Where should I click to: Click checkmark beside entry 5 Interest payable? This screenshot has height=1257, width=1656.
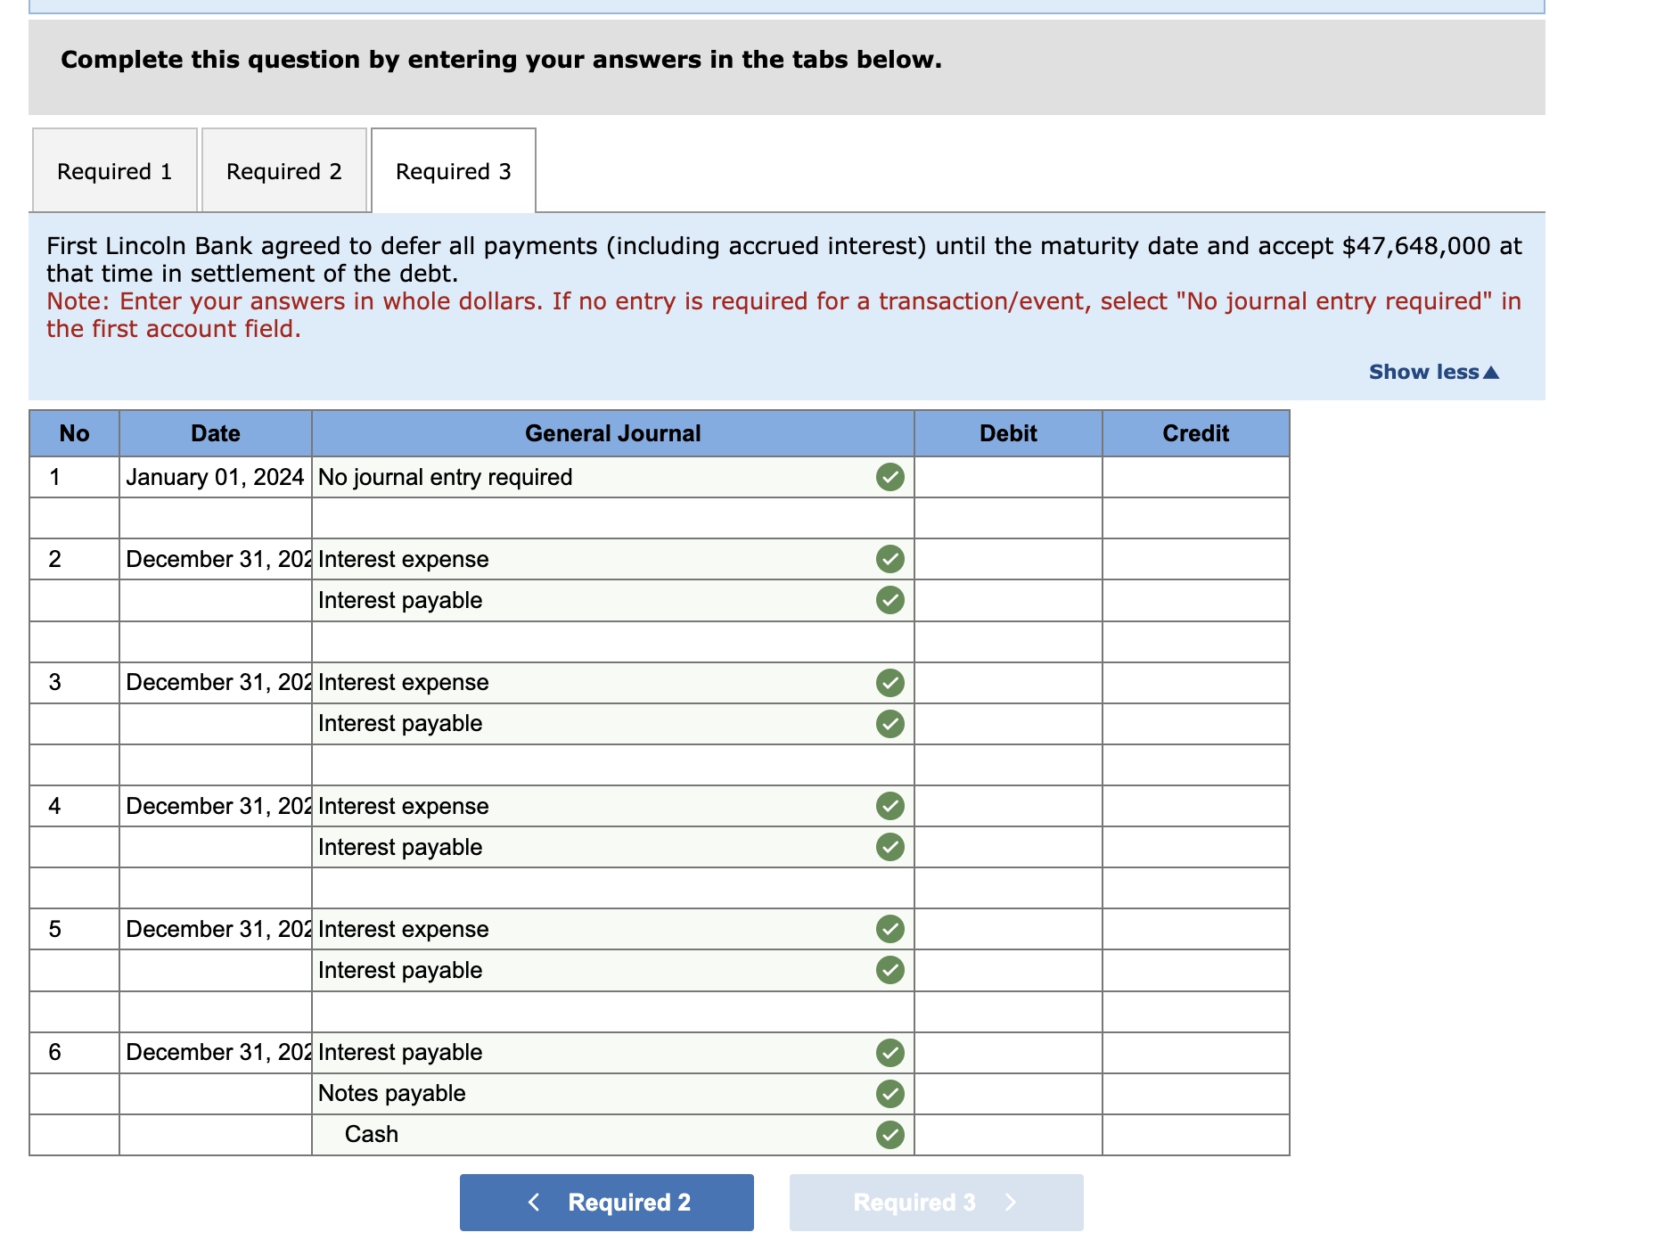point(889,970)
